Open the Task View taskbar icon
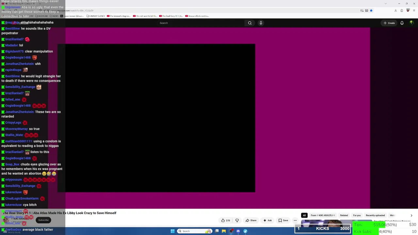 click(217, 231)
